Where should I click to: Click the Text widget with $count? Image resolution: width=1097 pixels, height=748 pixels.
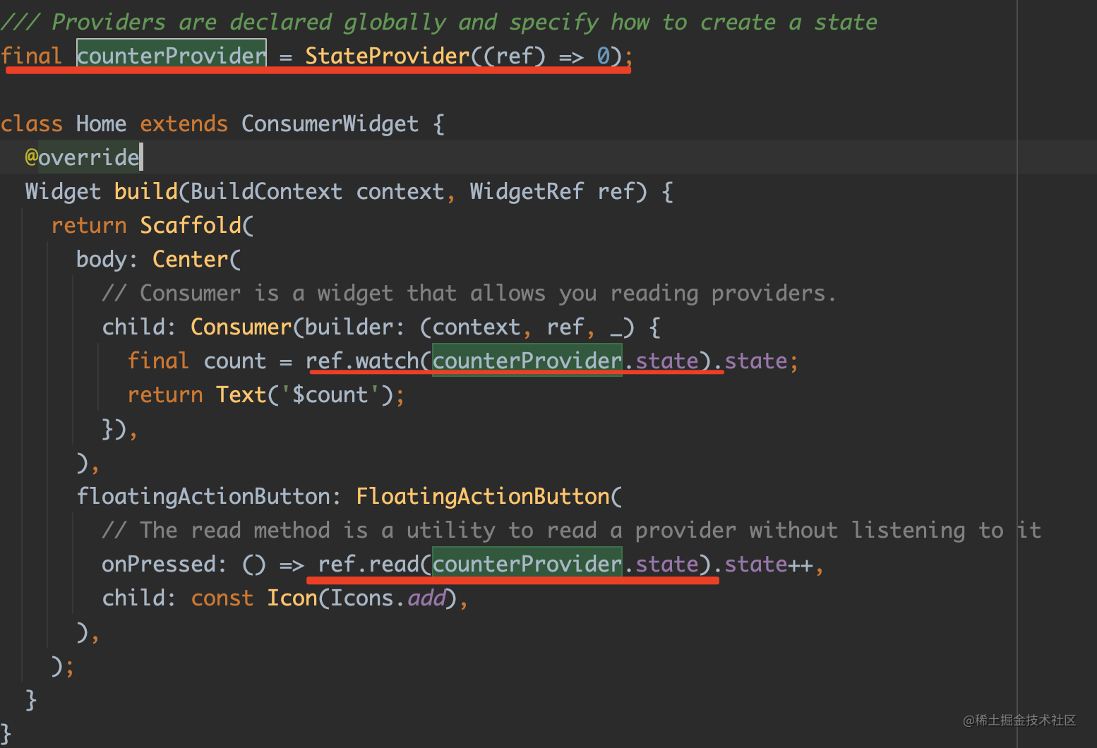(x=241, y=394)
